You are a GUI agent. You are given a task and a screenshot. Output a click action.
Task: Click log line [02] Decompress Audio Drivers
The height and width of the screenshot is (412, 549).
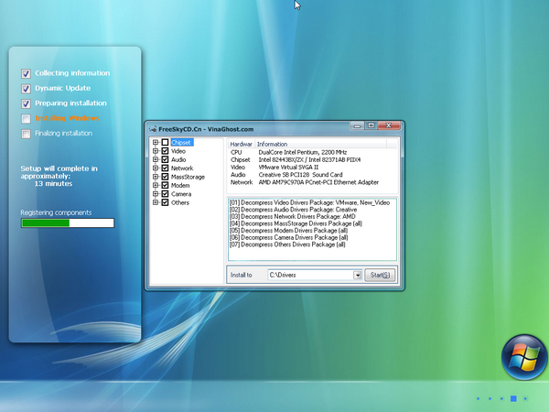pos(293,210)
